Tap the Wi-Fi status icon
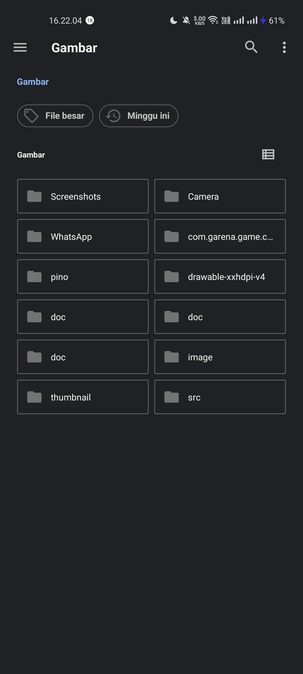The image size is (303, 674). coord(213,20)
